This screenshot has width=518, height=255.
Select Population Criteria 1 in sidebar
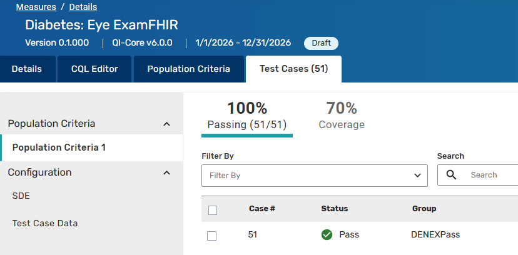[x=91, y=147]
